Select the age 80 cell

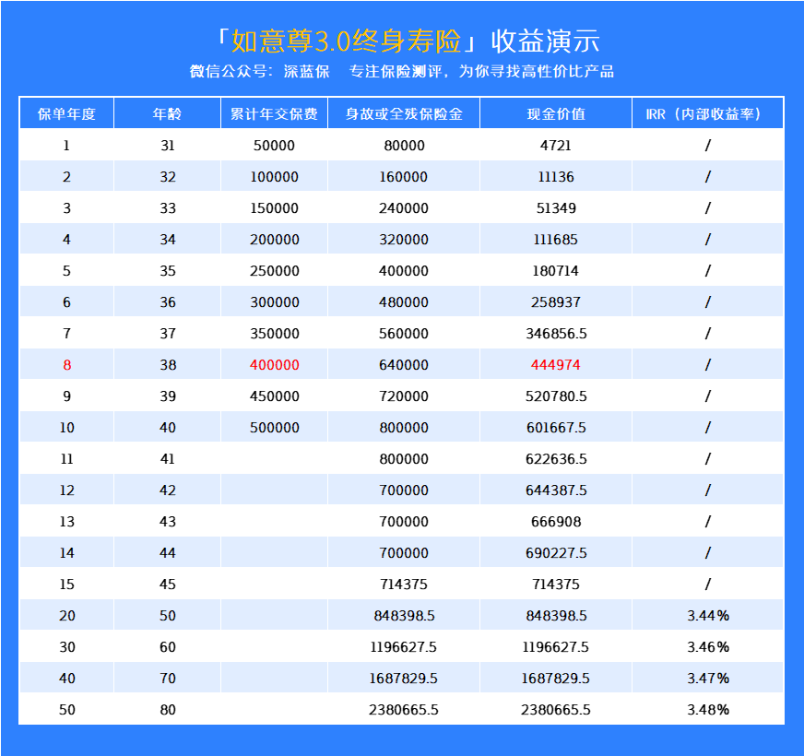coord(167,710)
